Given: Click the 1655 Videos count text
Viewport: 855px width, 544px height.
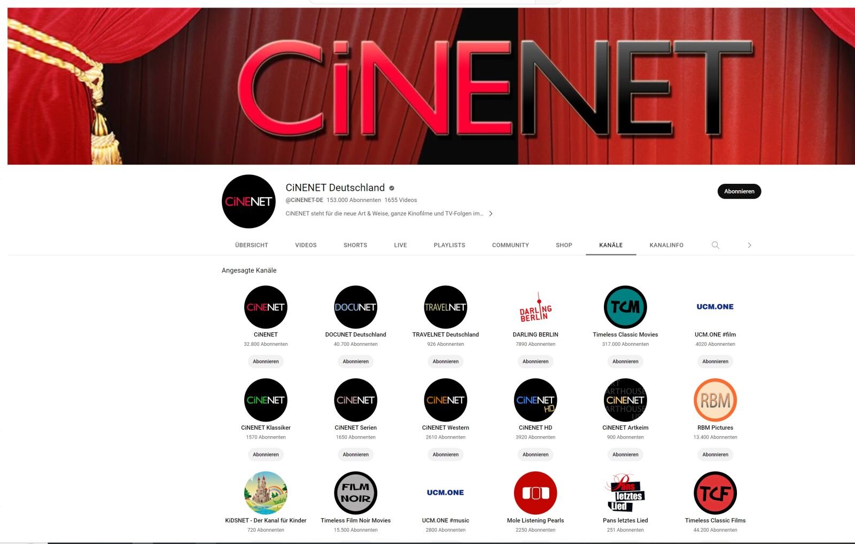Looking at the screenshot, I should click(400, 200).
